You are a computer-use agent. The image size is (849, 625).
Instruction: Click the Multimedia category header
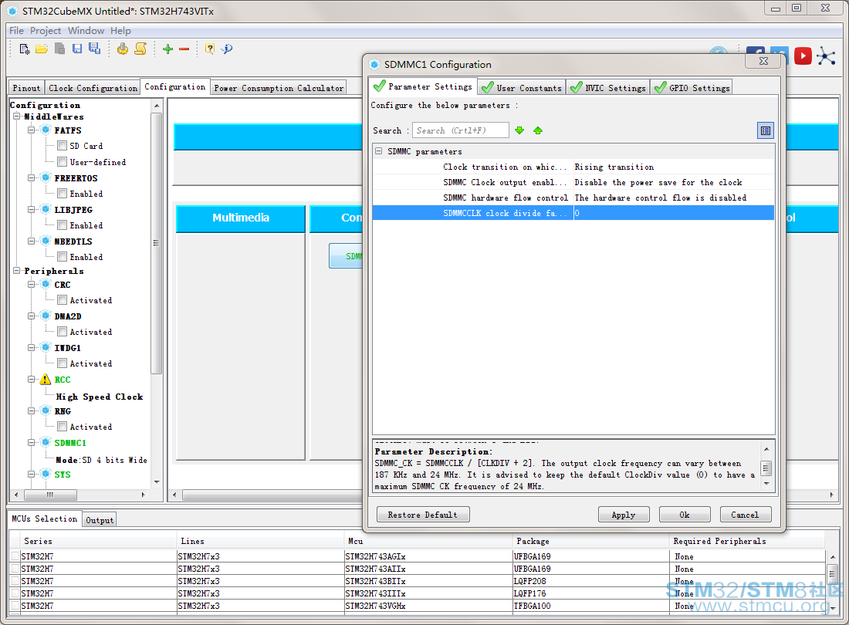pyautogui.click(x=240, y=218)
